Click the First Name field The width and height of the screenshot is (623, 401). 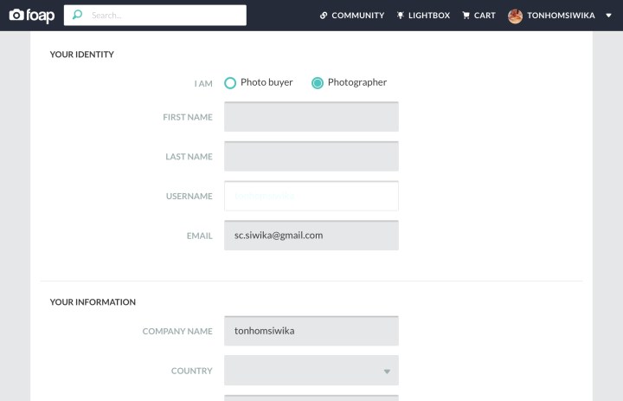tap(311, 117)
